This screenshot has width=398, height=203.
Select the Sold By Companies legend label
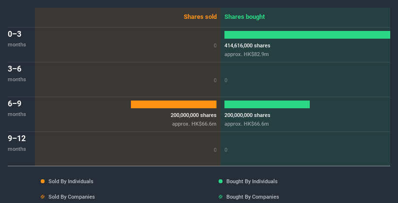[x=72, y=197]
